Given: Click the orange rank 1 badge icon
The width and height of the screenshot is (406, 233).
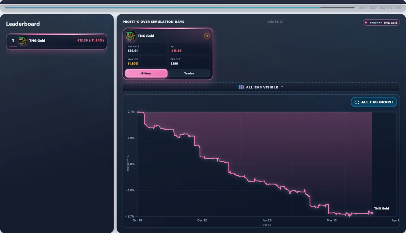Looking at the screenshot, I should pyautogui.click(x=207, y=36).
